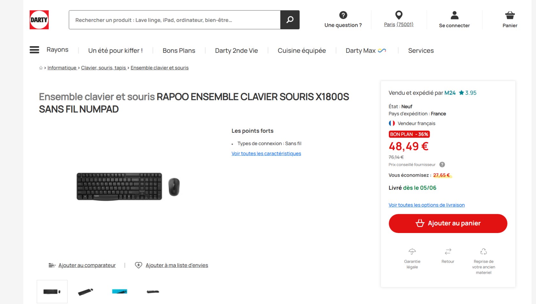Select the blue box product thumbnail
Image resolution: width=536 pixels, height=304 pixels.
tap(120, 291)
